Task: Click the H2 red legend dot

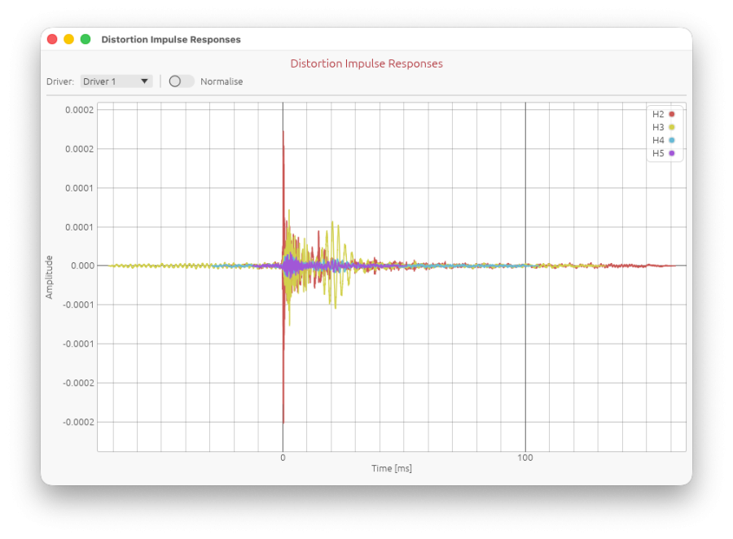Action: point(672,114)
